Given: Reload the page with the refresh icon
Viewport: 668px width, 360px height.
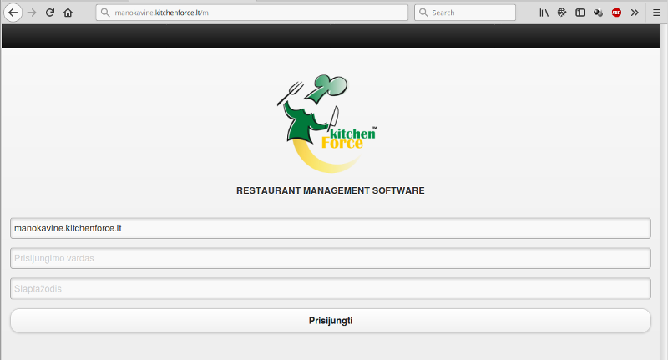Looking at the screenshot, I should pyautogui.click(x=50, y=13).
